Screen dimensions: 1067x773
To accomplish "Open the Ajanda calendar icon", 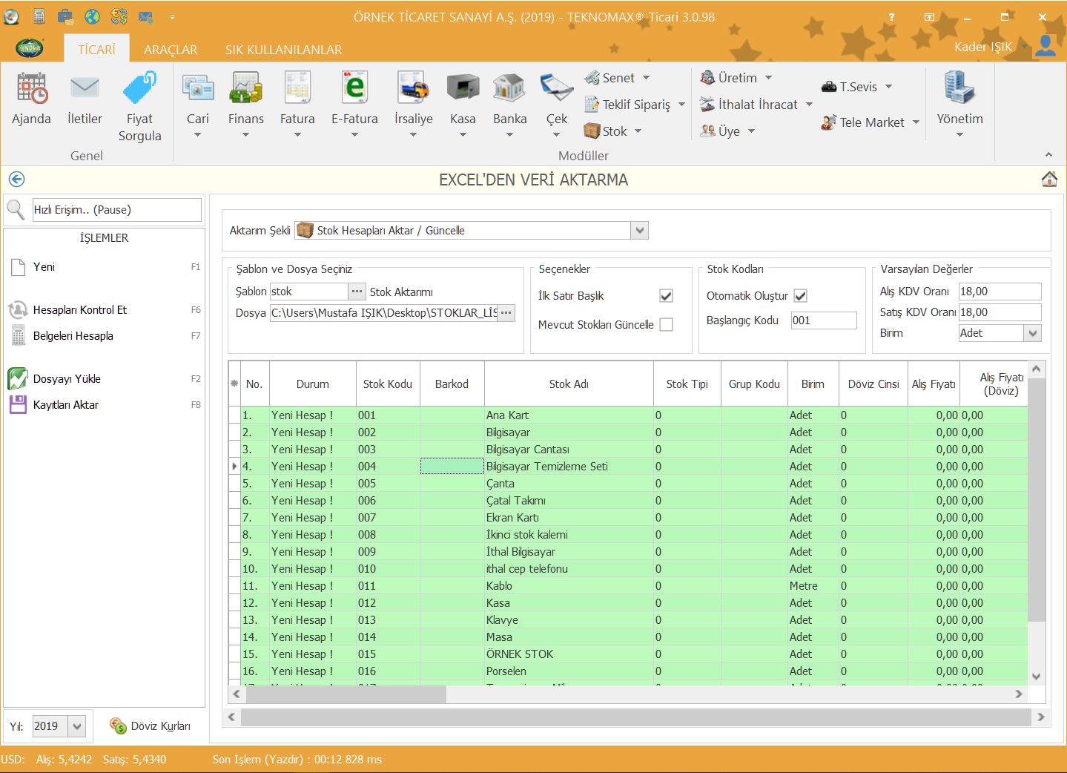I will [x=32, y=89].
